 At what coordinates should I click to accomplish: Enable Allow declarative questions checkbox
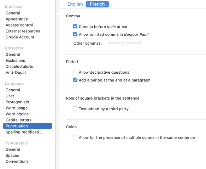75,72
